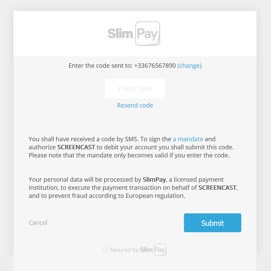Click the SlimPay logo in the header
The image size is (271, 271).
point(134,34)
